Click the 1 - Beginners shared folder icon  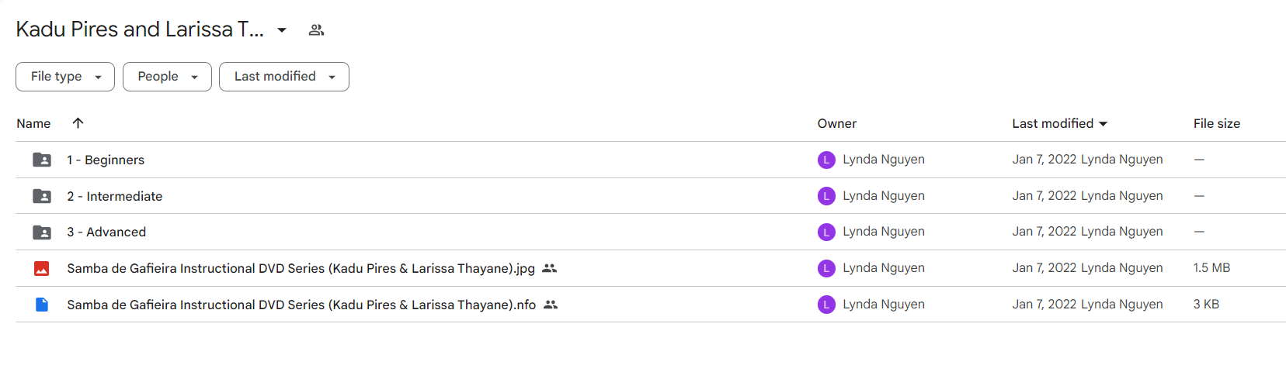point(42,160)
